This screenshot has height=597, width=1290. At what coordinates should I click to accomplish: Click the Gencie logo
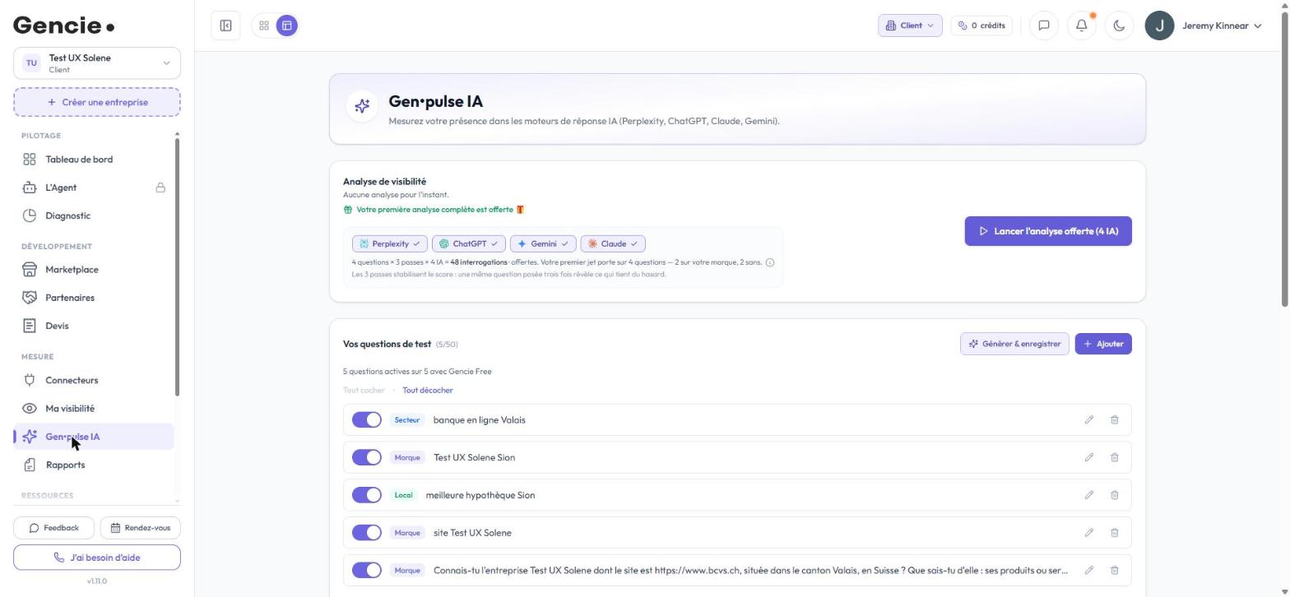[64, 25]
